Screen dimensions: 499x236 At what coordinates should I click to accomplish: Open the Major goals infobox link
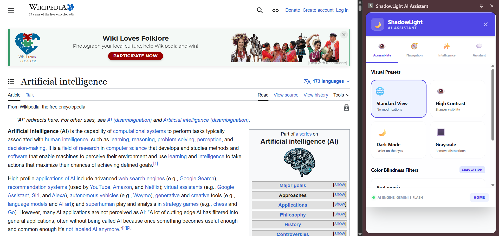(293, 186)
